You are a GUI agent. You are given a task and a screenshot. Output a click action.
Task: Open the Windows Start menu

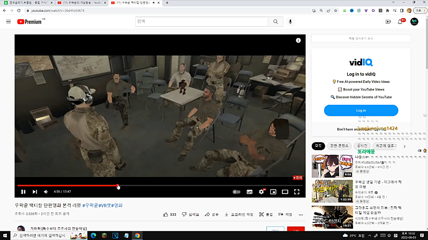coord(5,235)
